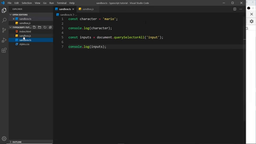Open the Help menu

[x=72, y=3]
